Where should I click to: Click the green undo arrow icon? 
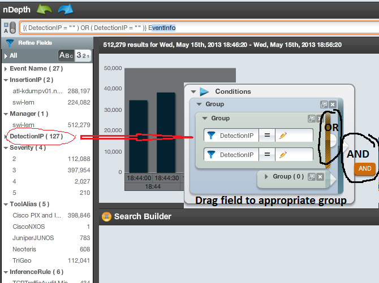[x=44, y=10]
